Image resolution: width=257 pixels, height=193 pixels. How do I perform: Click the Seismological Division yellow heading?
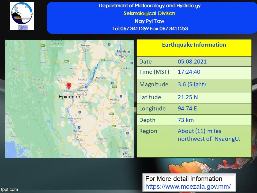click(149, 13)
